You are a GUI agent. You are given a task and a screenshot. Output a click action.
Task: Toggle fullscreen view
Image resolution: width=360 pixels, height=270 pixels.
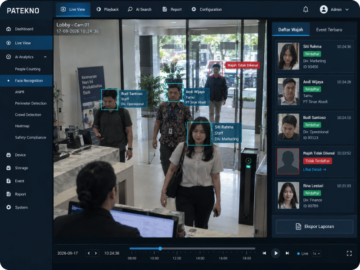(349, 253)
